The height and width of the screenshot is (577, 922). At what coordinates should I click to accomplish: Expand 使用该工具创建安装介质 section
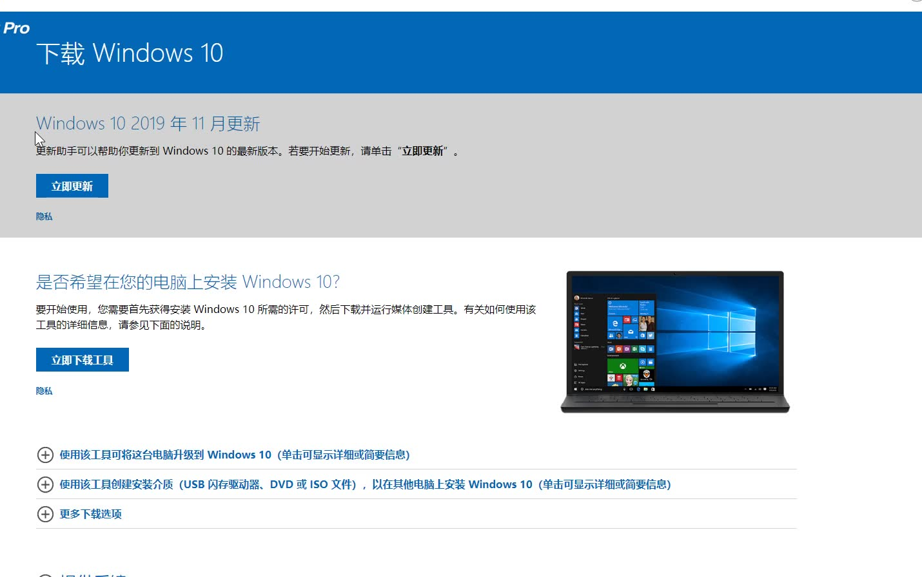[x=366, y=484]
